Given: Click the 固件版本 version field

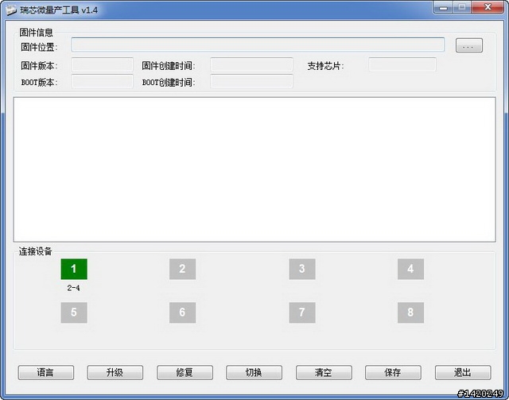Looking at the screenshot, I should 103,64.
